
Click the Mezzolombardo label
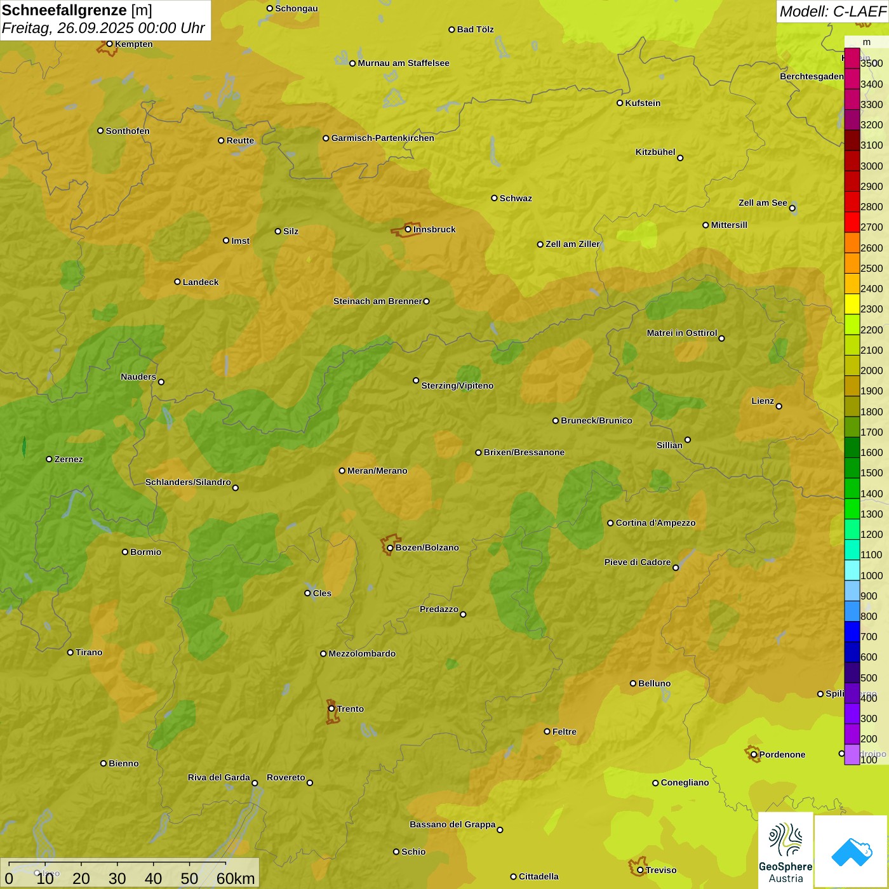pyautogui.click(x=362, y=653)
